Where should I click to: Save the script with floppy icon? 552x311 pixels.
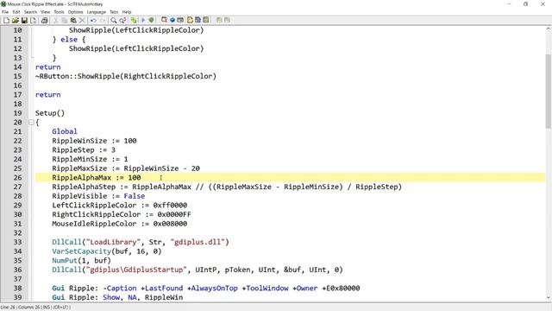click(24, 21)
